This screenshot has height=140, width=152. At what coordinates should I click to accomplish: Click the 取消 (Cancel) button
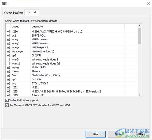coord(118,134)
